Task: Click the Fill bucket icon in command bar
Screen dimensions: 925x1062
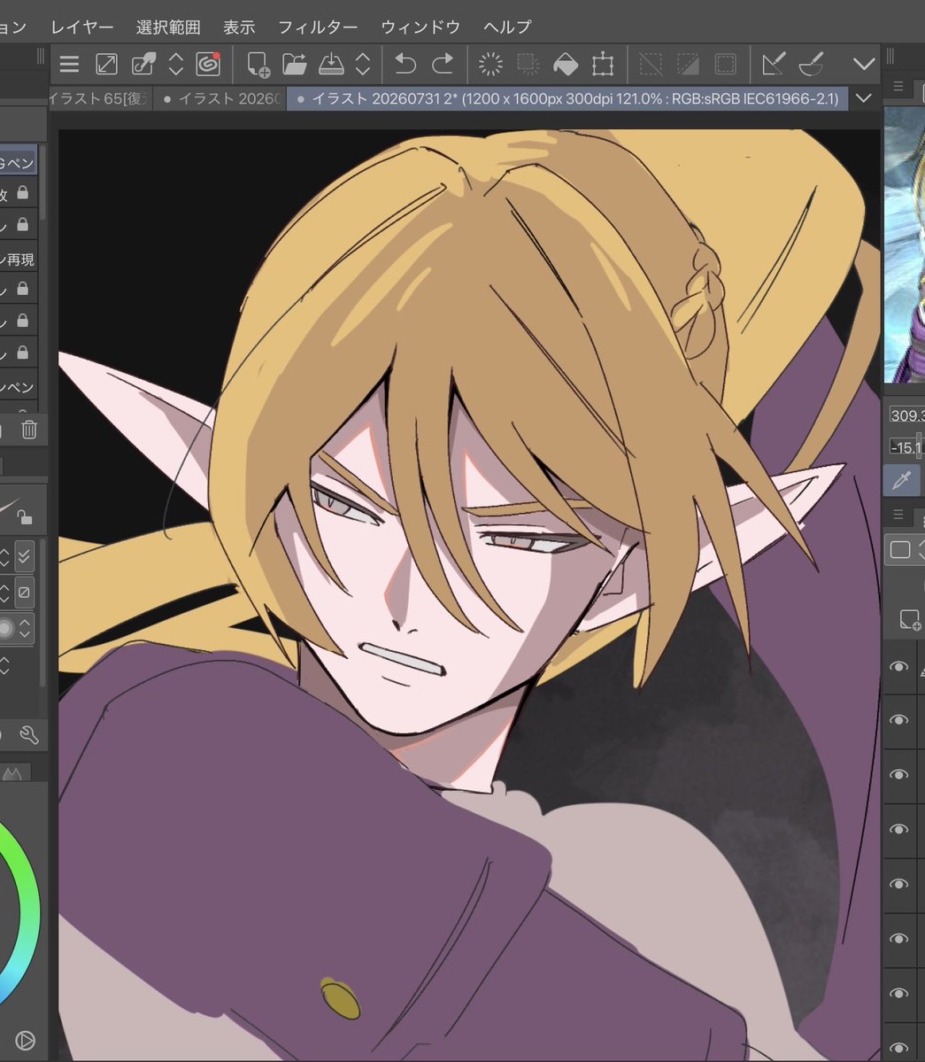Action: pyautogui.click(x=565, y=65)
